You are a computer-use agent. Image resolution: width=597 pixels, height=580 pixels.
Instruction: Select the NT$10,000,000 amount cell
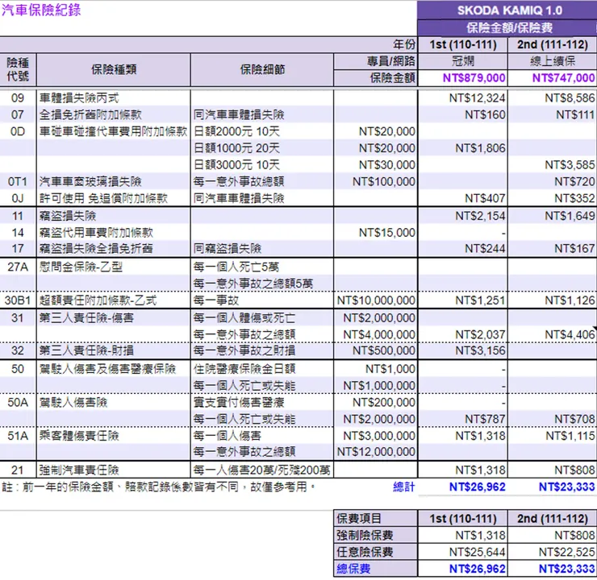[x=375, y=300]
